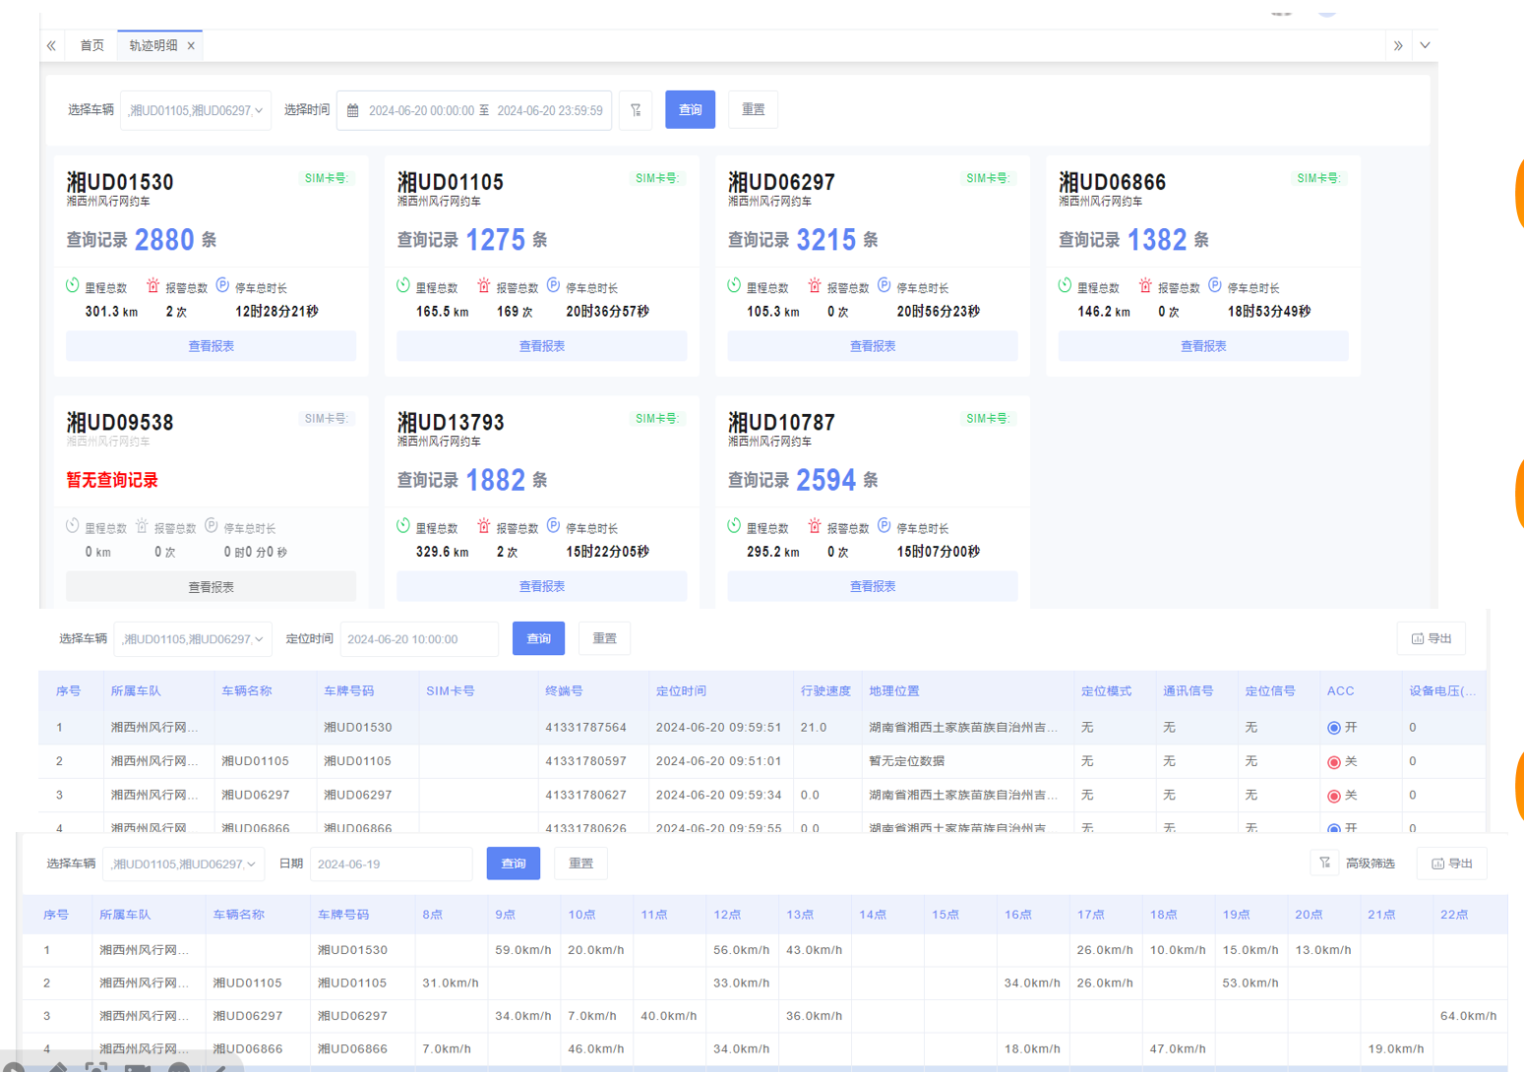This screenshot has width=1524, height=1072.
Task: Click the filter funnel icon beside date range
Action: [x=636, y=110]
